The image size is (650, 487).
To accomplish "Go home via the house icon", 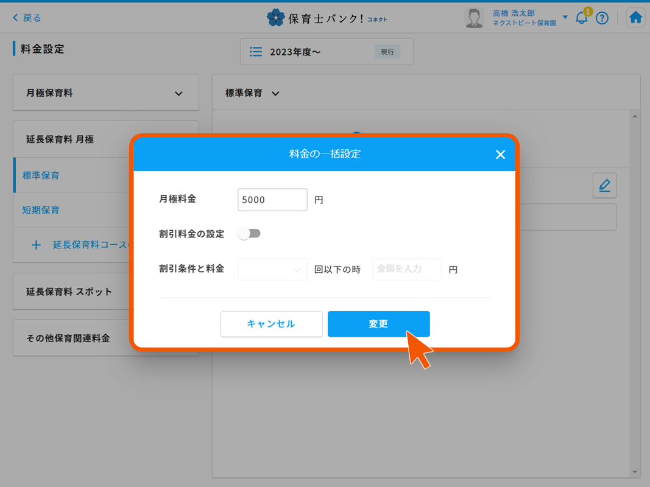I will click(635, 17).
